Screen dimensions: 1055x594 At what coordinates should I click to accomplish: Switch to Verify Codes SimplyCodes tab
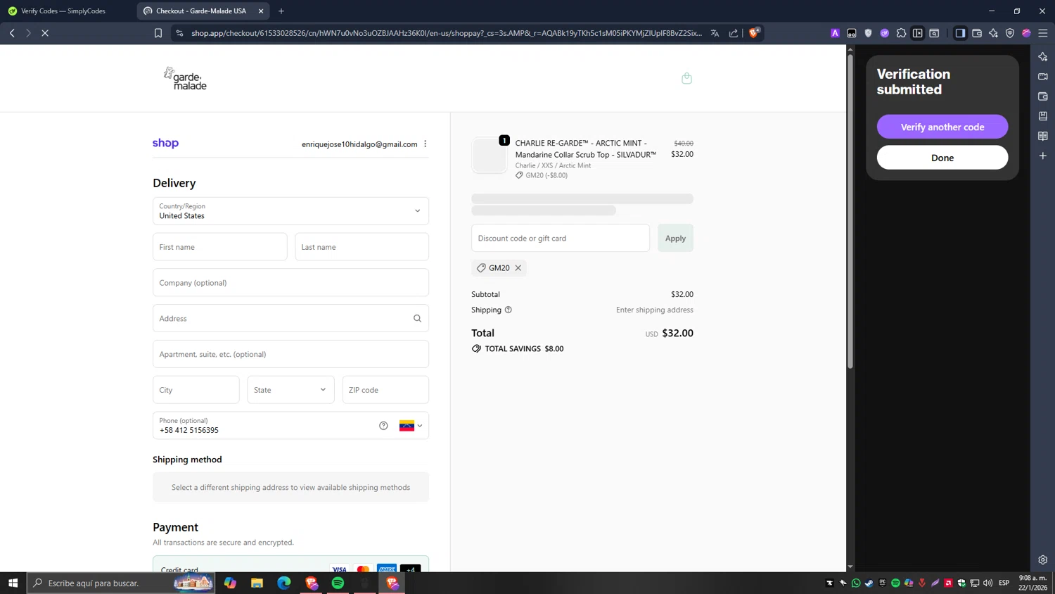tap(63, 11)
